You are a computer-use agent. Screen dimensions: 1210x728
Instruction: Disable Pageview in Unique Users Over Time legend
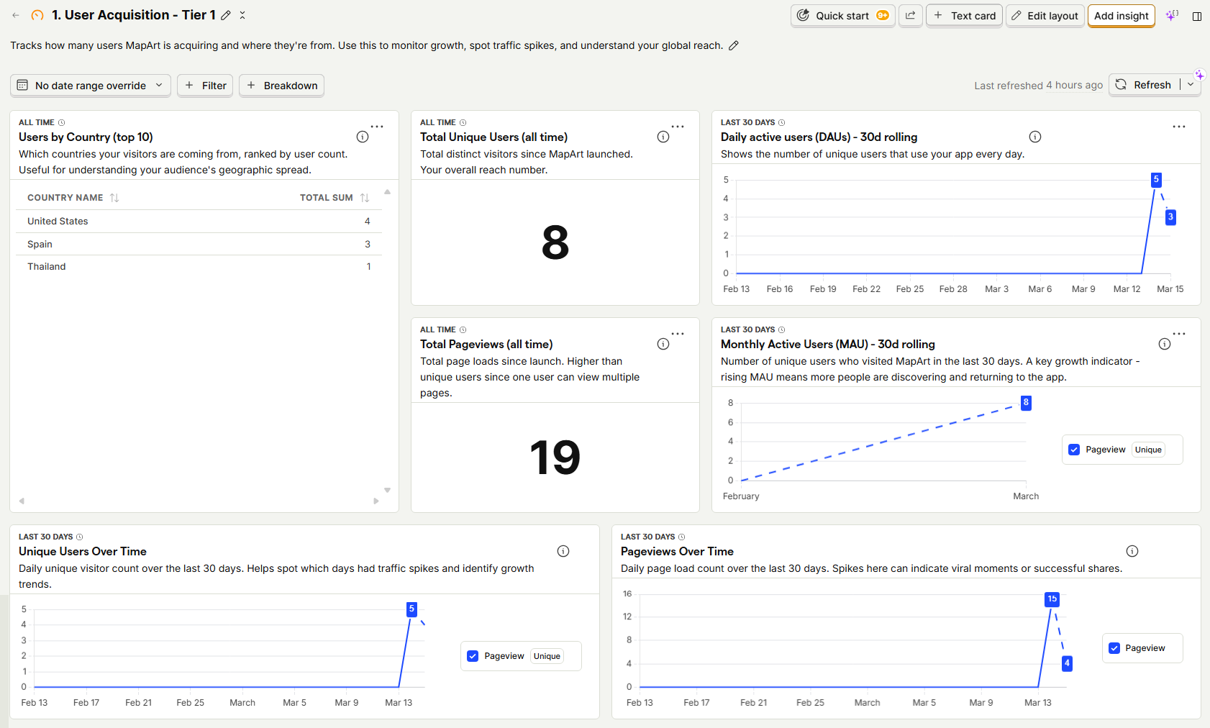point(473,655)
